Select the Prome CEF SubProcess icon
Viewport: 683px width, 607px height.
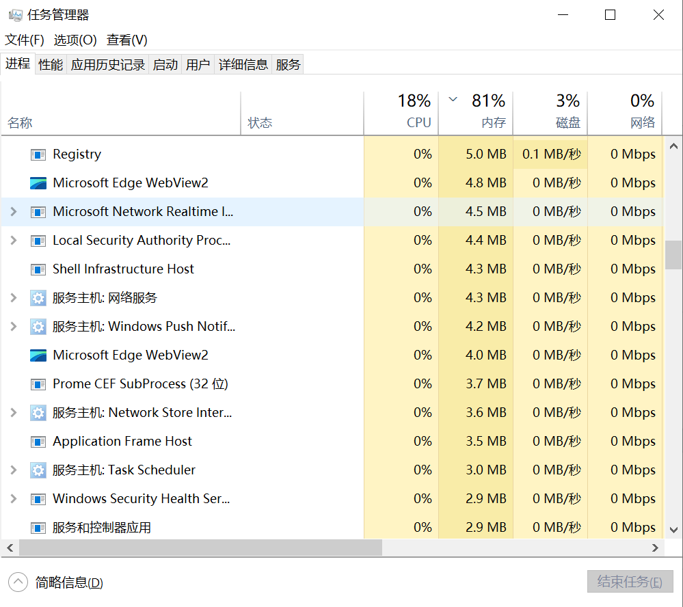tap(38, 384)
